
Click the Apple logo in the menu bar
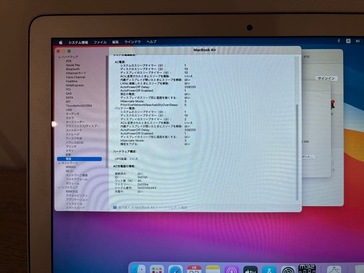coord(61,41)
